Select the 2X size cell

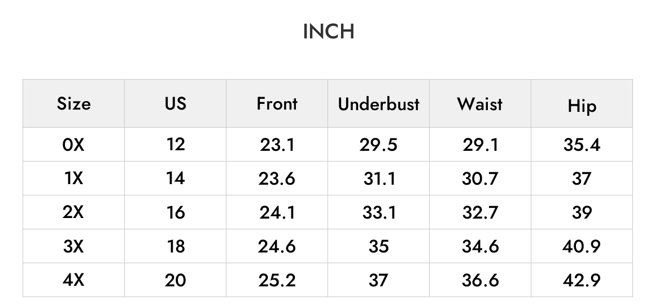73,212
